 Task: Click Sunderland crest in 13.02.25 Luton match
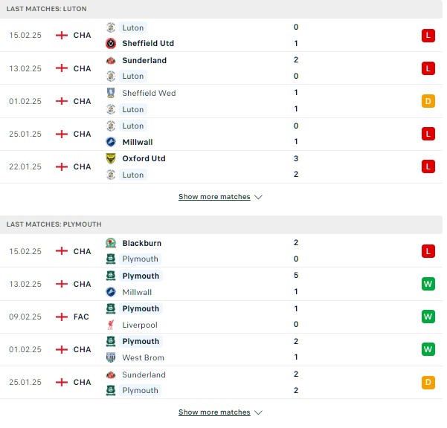tap(111, 60)
